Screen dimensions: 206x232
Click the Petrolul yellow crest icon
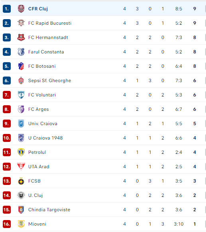point(21,152)
